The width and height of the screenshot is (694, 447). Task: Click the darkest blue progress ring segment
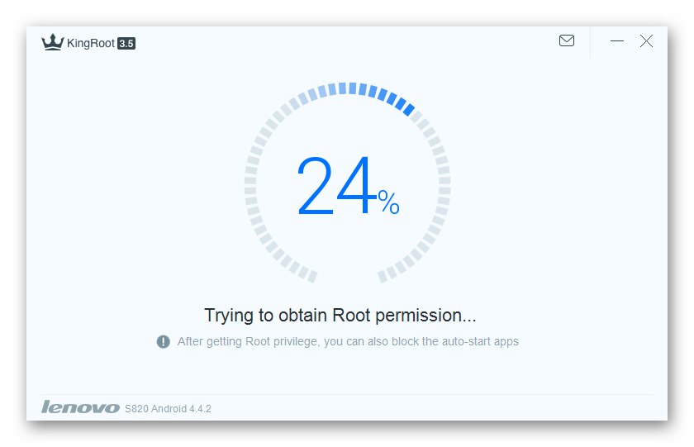click(406, 107)
